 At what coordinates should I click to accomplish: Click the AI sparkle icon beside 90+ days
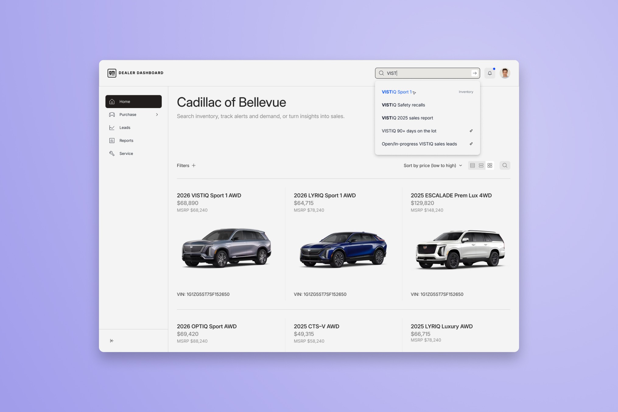pyautogui.click(x=471, y=131)
